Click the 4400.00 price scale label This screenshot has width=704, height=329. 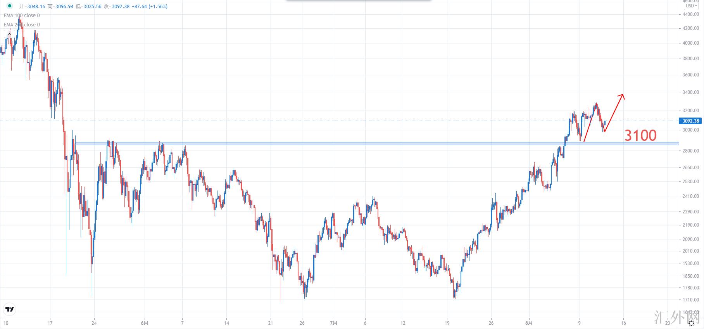690,14
